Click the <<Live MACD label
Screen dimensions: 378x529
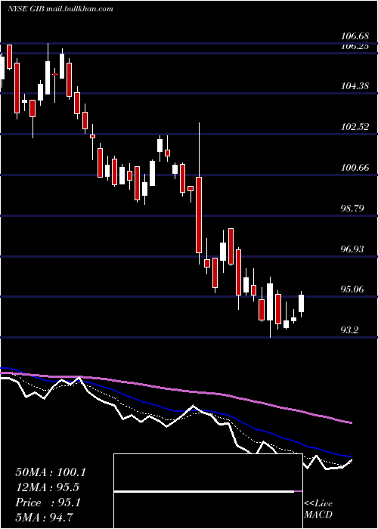point(318,509)
